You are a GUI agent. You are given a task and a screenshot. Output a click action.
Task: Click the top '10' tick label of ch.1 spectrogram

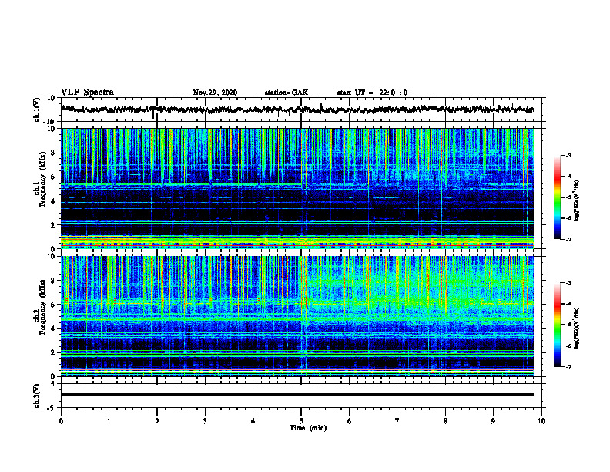52,129
